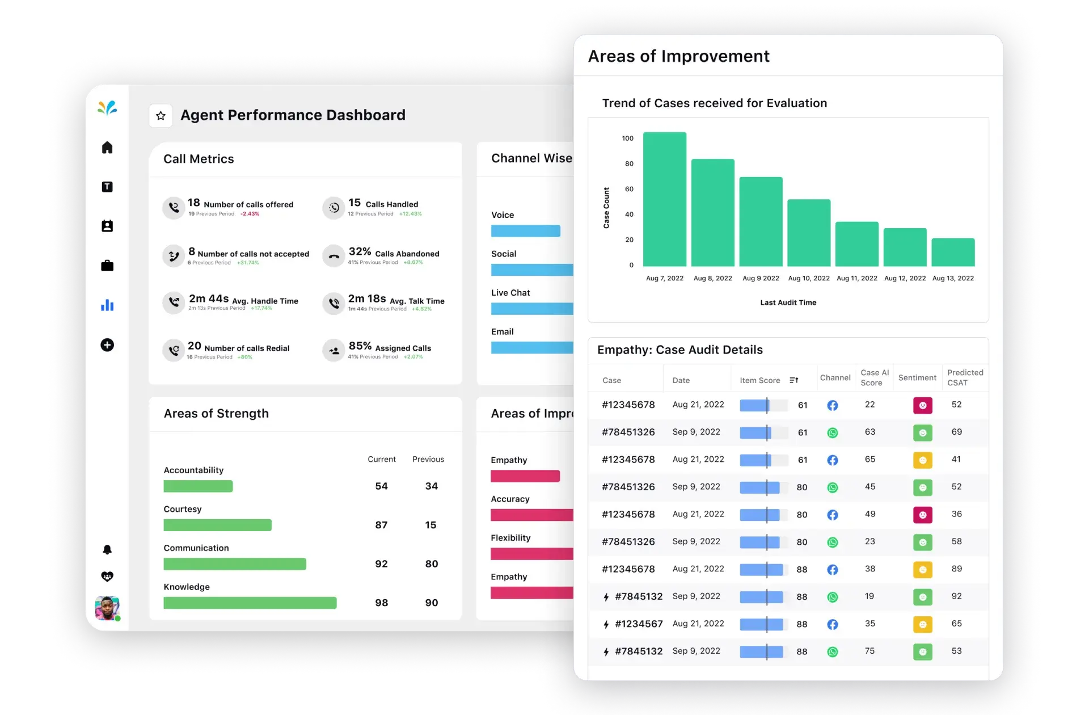This screenshot has width=1089, height=715.
Task: Click the Facebook channel icon on the first case row
Action: point(833,405)
